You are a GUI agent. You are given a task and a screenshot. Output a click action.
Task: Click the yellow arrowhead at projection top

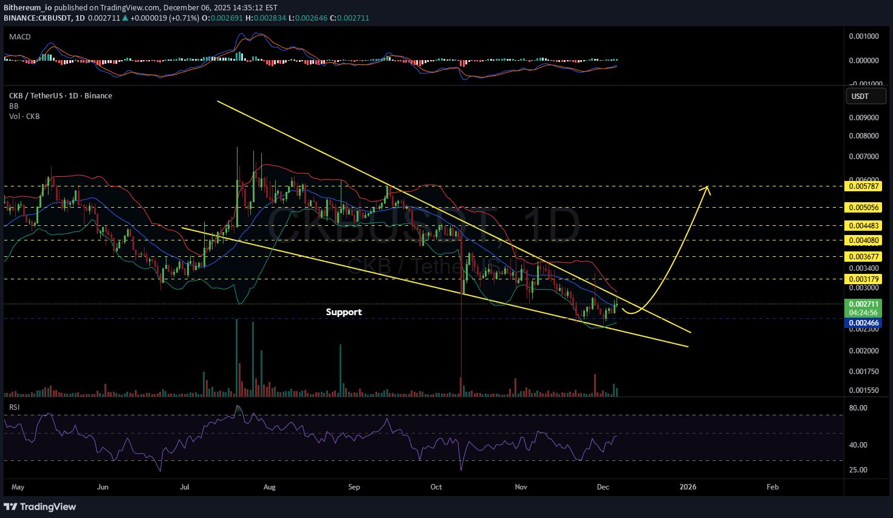point(707,188)
